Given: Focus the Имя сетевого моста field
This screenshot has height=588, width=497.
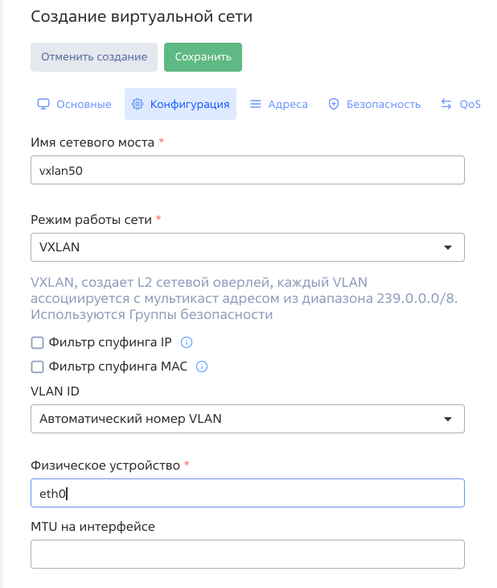Looking at the screenshot, I should click(248, 170).
